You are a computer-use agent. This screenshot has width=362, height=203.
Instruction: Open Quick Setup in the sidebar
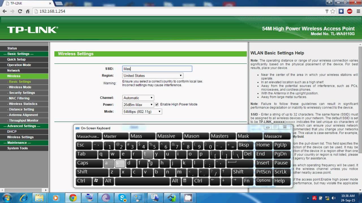tap(16, 59)
